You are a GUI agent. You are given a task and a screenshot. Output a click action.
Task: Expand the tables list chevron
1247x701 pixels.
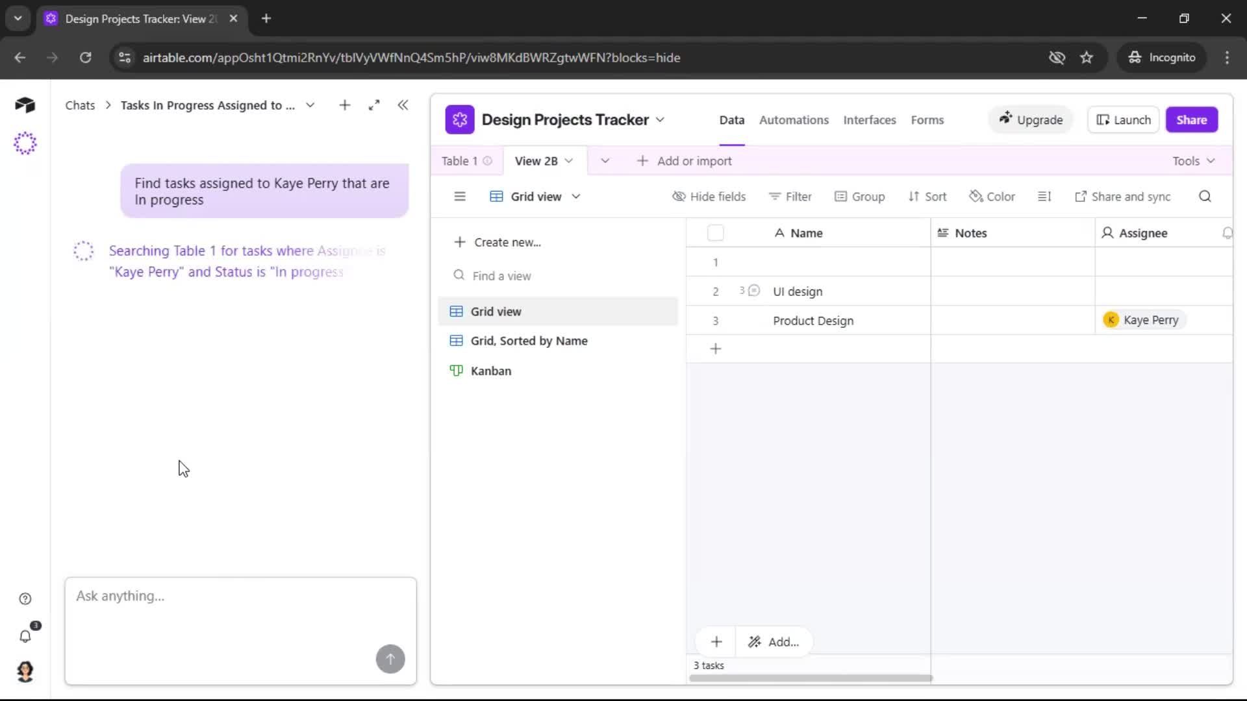(x=605, y=161)
